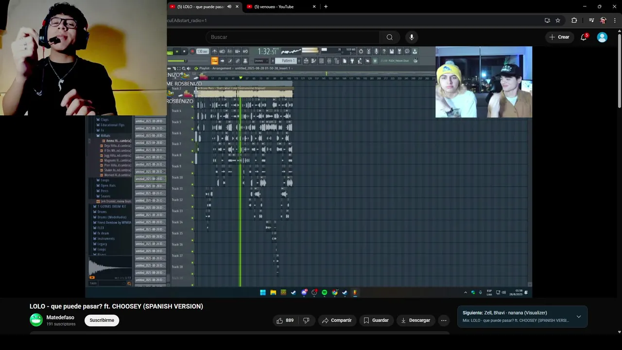Image resolution: width=622 pixels, height=350 pixels.
Task: Expand the Claps folder in browser
Action: (x=103, y=120)
